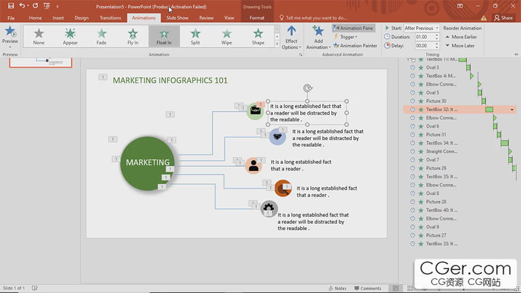The width and height of the screenshot is (521, 293).
Task: Select Picture 30 in the animation list
Action: point(436,101)
